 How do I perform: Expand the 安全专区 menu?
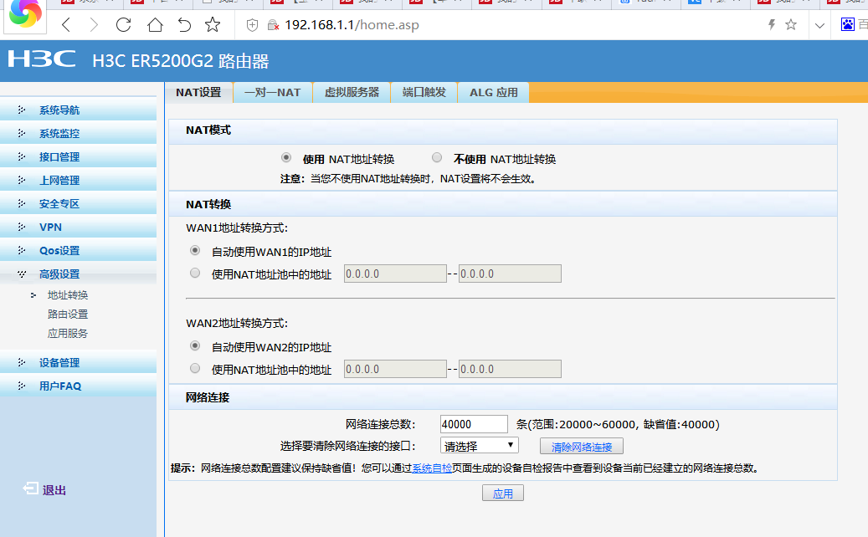tap(78, 203)
